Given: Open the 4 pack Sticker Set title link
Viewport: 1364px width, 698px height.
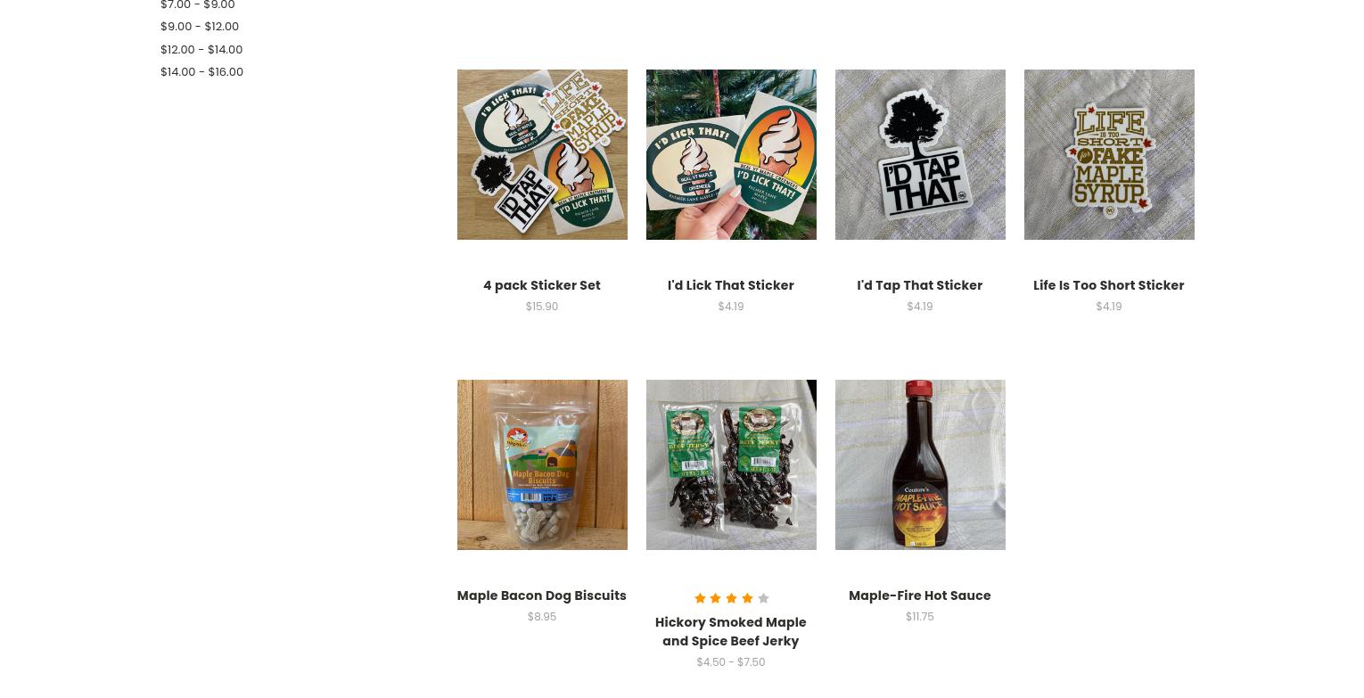Looking at the screenshot, I should tap(542, 285).
